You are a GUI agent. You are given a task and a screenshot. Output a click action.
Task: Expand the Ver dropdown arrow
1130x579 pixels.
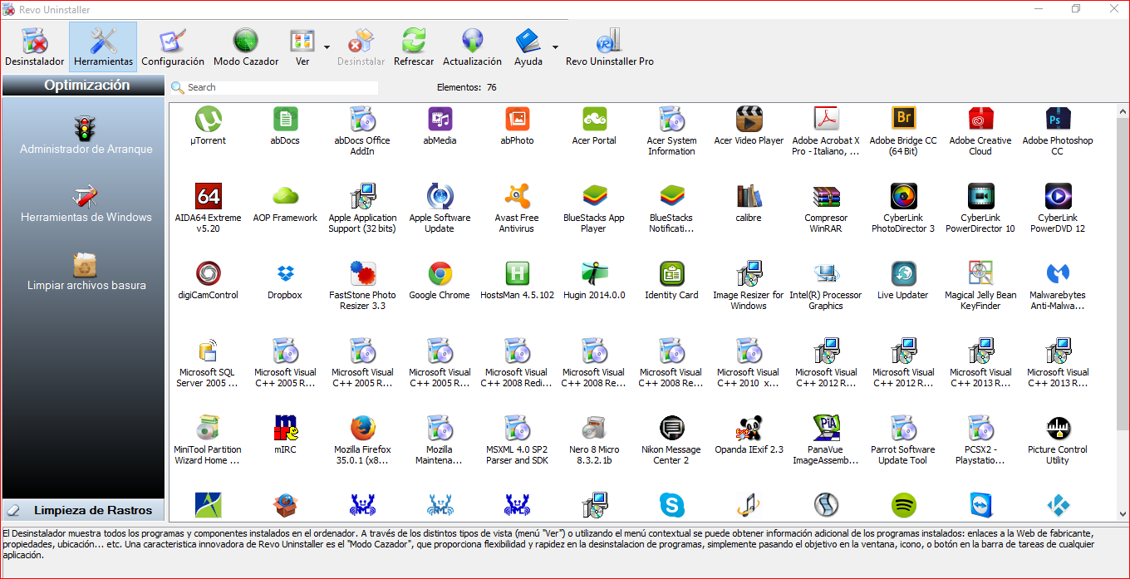(x=327, y=47)
